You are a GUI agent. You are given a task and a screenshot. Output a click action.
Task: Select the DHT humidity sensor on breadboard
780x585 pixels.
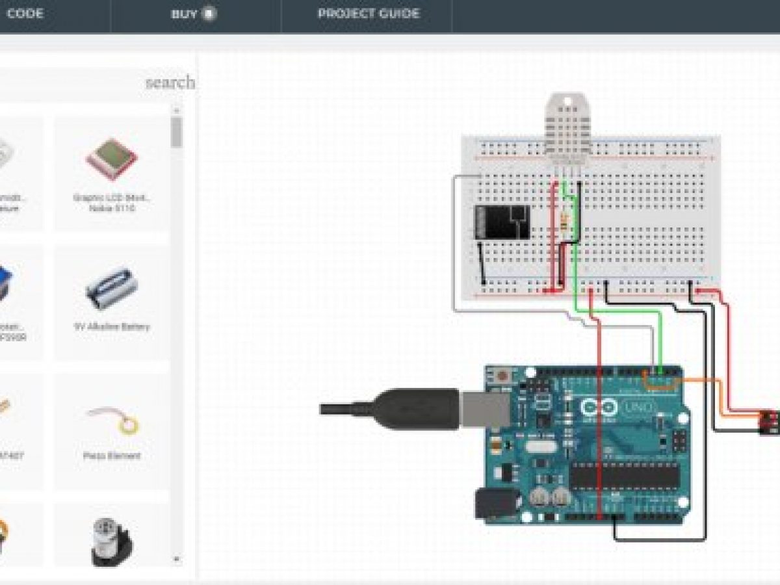(567, 123)
